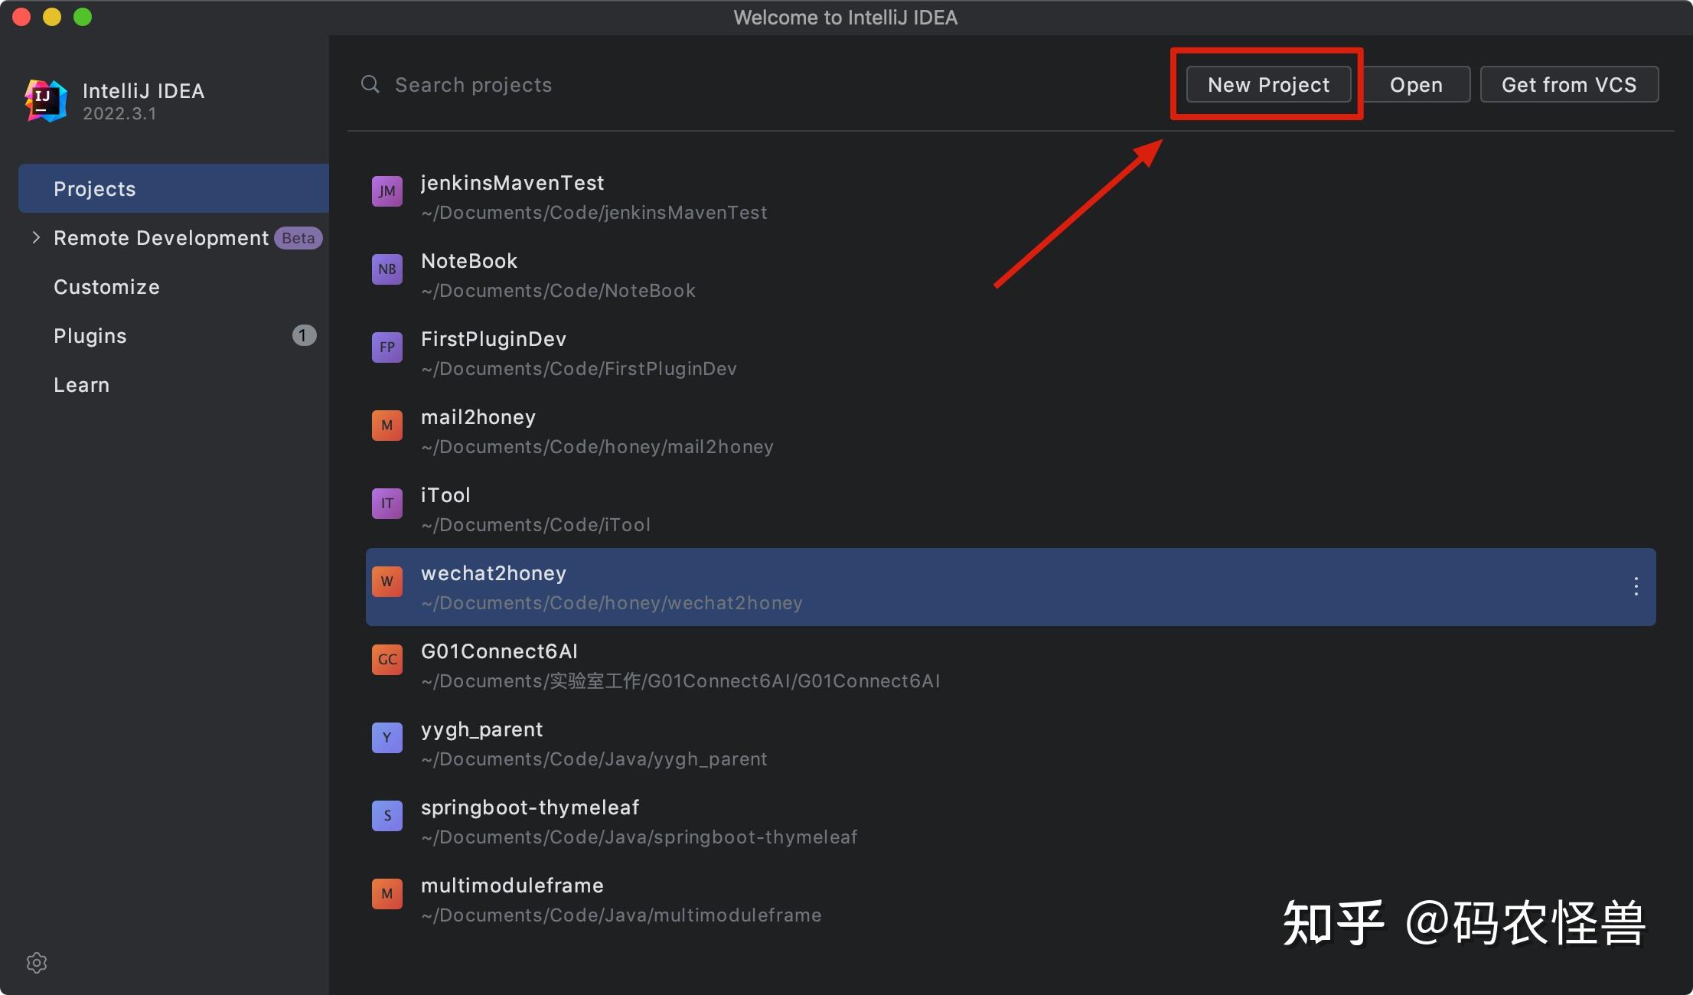Expand the Remote Development section chevron
The image size is (1693, 995).
click(x=36, y=238)
